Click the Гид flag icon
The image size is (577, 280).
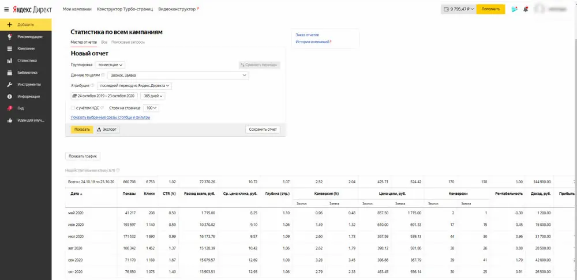10,108
